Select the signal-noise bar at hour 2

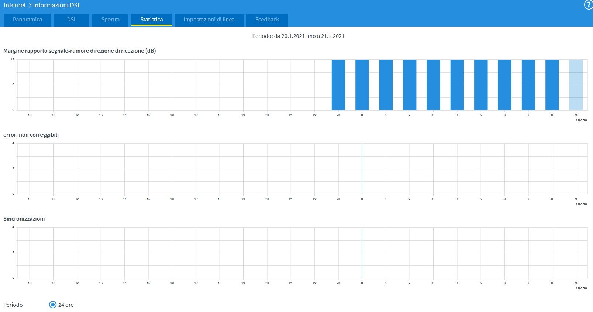click(x=410, y=85)
